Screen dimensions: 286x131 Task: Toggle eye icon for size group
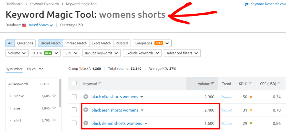(x=54, y=108)
